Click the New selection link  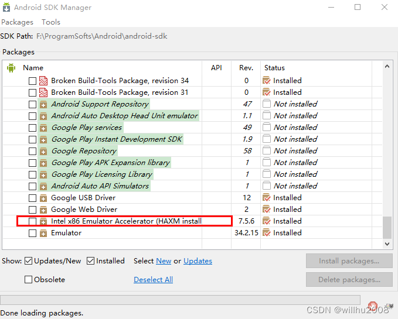click(164, 260)
